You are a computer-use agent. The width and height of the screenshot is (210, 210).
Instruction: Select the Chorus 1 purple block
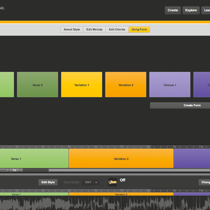170,84
